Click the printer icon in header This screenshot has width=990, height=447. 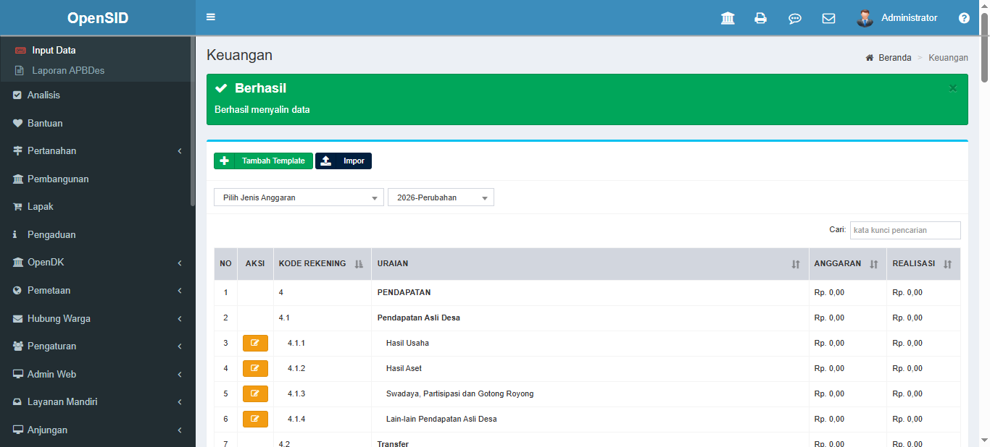click(x=760, y=18)
